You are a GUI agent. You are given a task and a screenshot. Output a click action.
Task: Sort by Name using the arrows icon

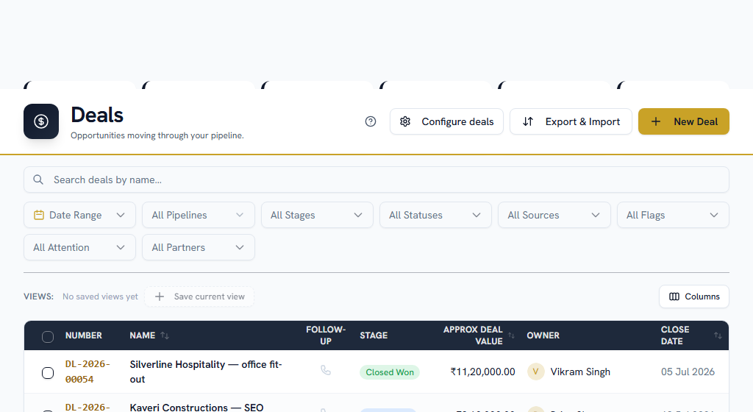pyautogui.click(x=165, y=335)
